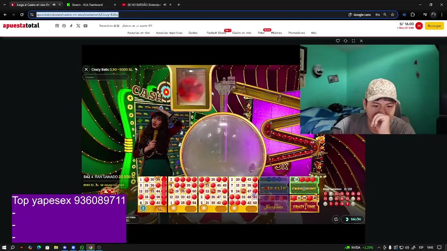Open the Windows Start menu
This screenshot has width=447, height=251.
point(4,248)
